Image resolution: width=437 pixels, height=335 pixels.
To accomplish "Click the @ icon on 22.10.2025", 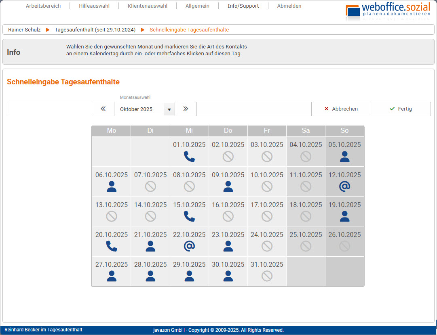I will pos(189,246).
